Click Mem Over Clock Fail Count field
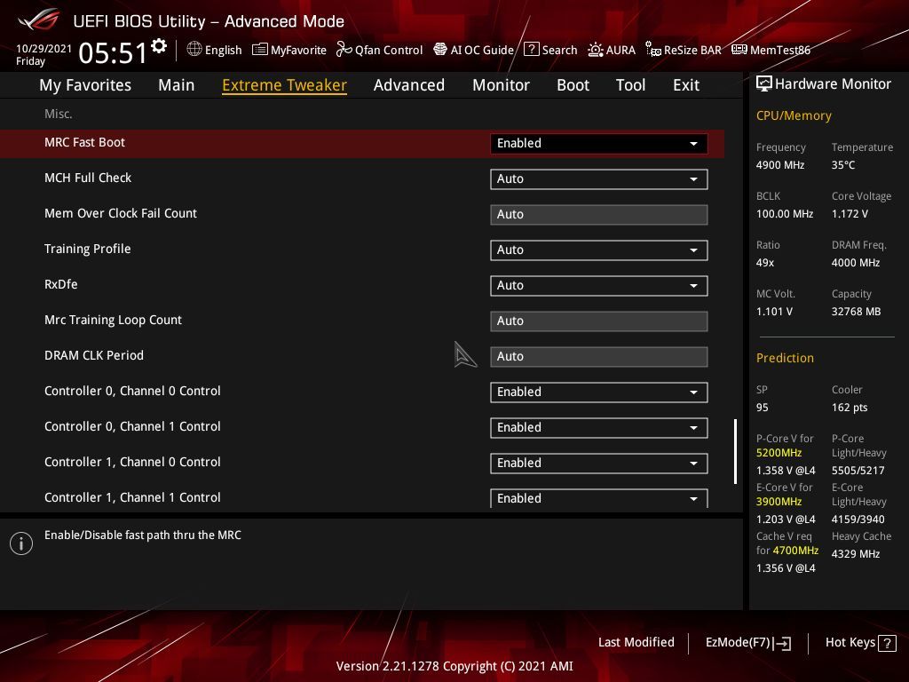 click(599, 215)
